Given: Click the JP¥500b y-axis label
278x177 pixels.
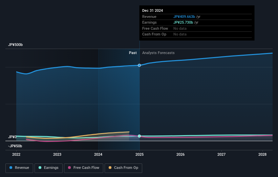Looking at the screenshot, I should (x=16, y=45).
